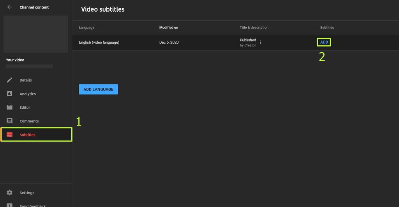
Task: Click the Editor clapperboard icon
Action: coord(10,107)
